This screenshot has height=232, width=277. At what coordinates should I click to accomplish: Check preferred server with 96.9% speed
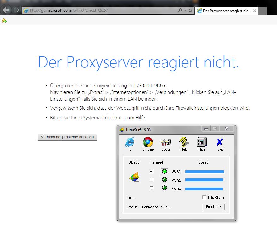click(x=151, y=180)
